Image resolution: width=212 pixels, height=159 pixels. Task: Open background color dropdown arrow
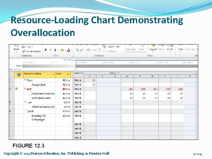coord(65,50)
